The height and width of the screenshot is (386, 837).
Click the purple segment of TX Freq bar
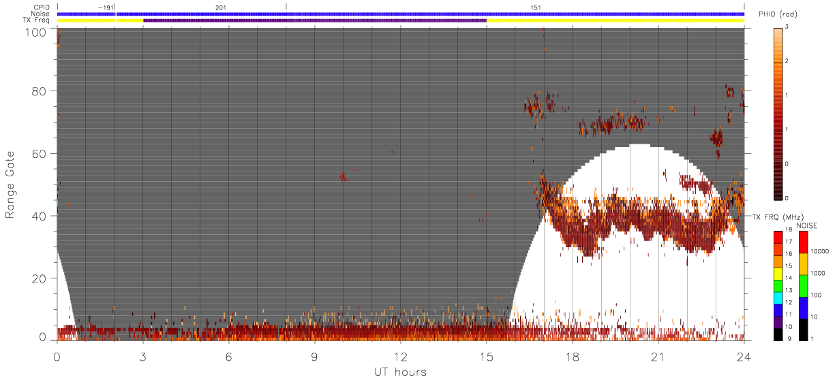tap(314, 20)
